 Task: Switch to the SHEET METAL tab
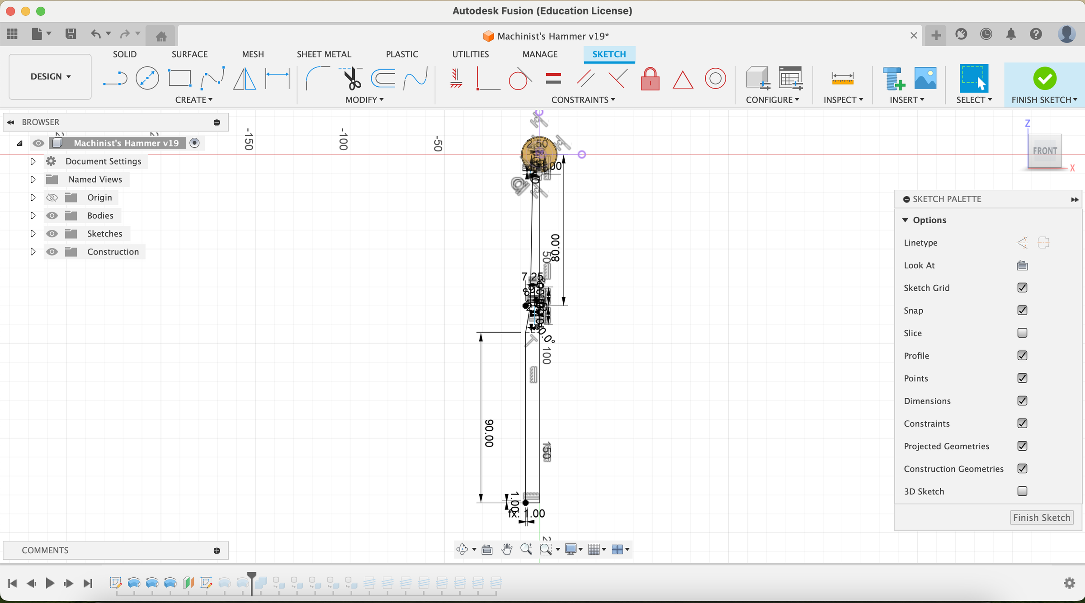[x=324, y=54]
